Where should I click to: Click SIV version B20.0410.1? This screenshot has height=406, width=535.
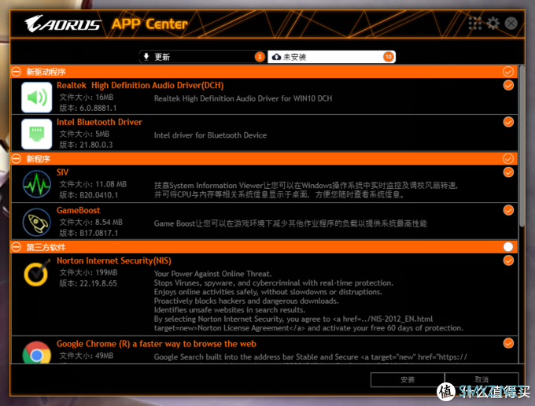(98, 195)
